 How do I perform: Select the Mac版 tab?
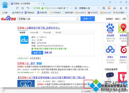58,33
